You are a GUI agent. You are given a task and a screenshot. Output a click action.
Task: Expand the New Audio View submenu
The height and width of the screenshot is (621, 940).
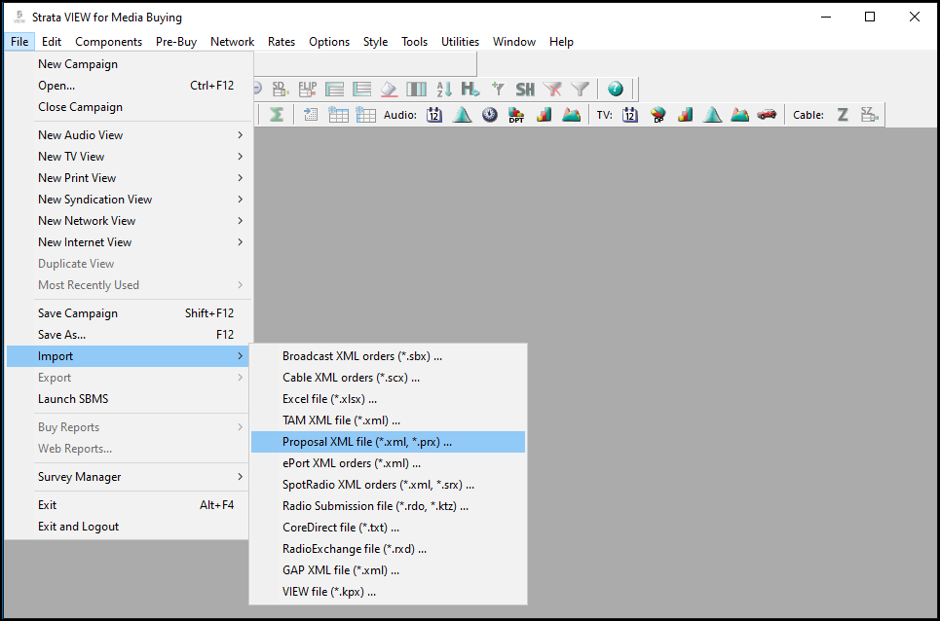click(85, 134)
